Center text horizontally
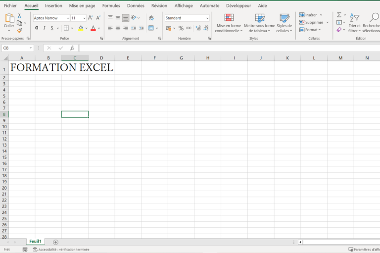 point(118,28)
